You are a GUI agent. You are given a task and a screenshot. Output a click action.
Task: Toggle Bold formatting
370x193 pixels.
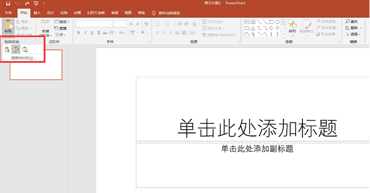79,33
